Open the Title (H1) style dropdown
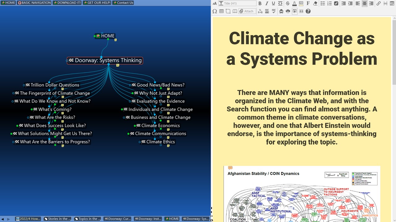This screenshot has width=396, height=222. tap(237, 3)
